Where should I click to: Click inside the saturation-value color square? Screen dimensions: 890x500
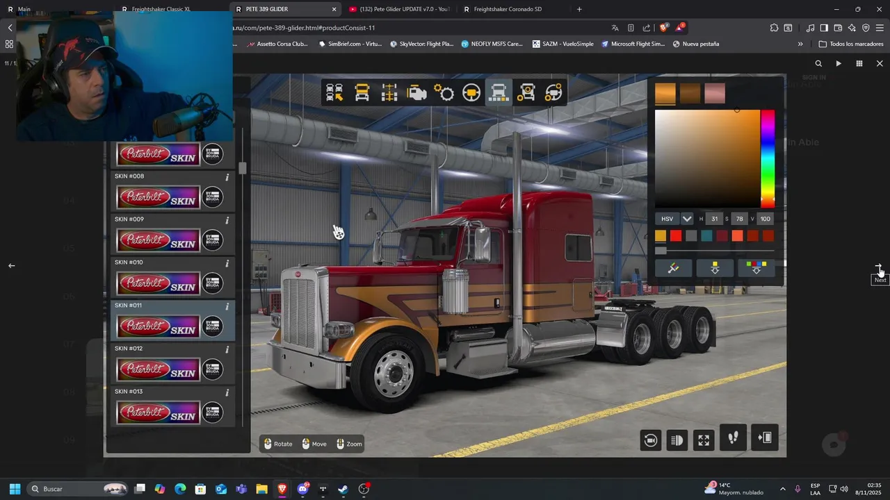[x=707, y=159]
